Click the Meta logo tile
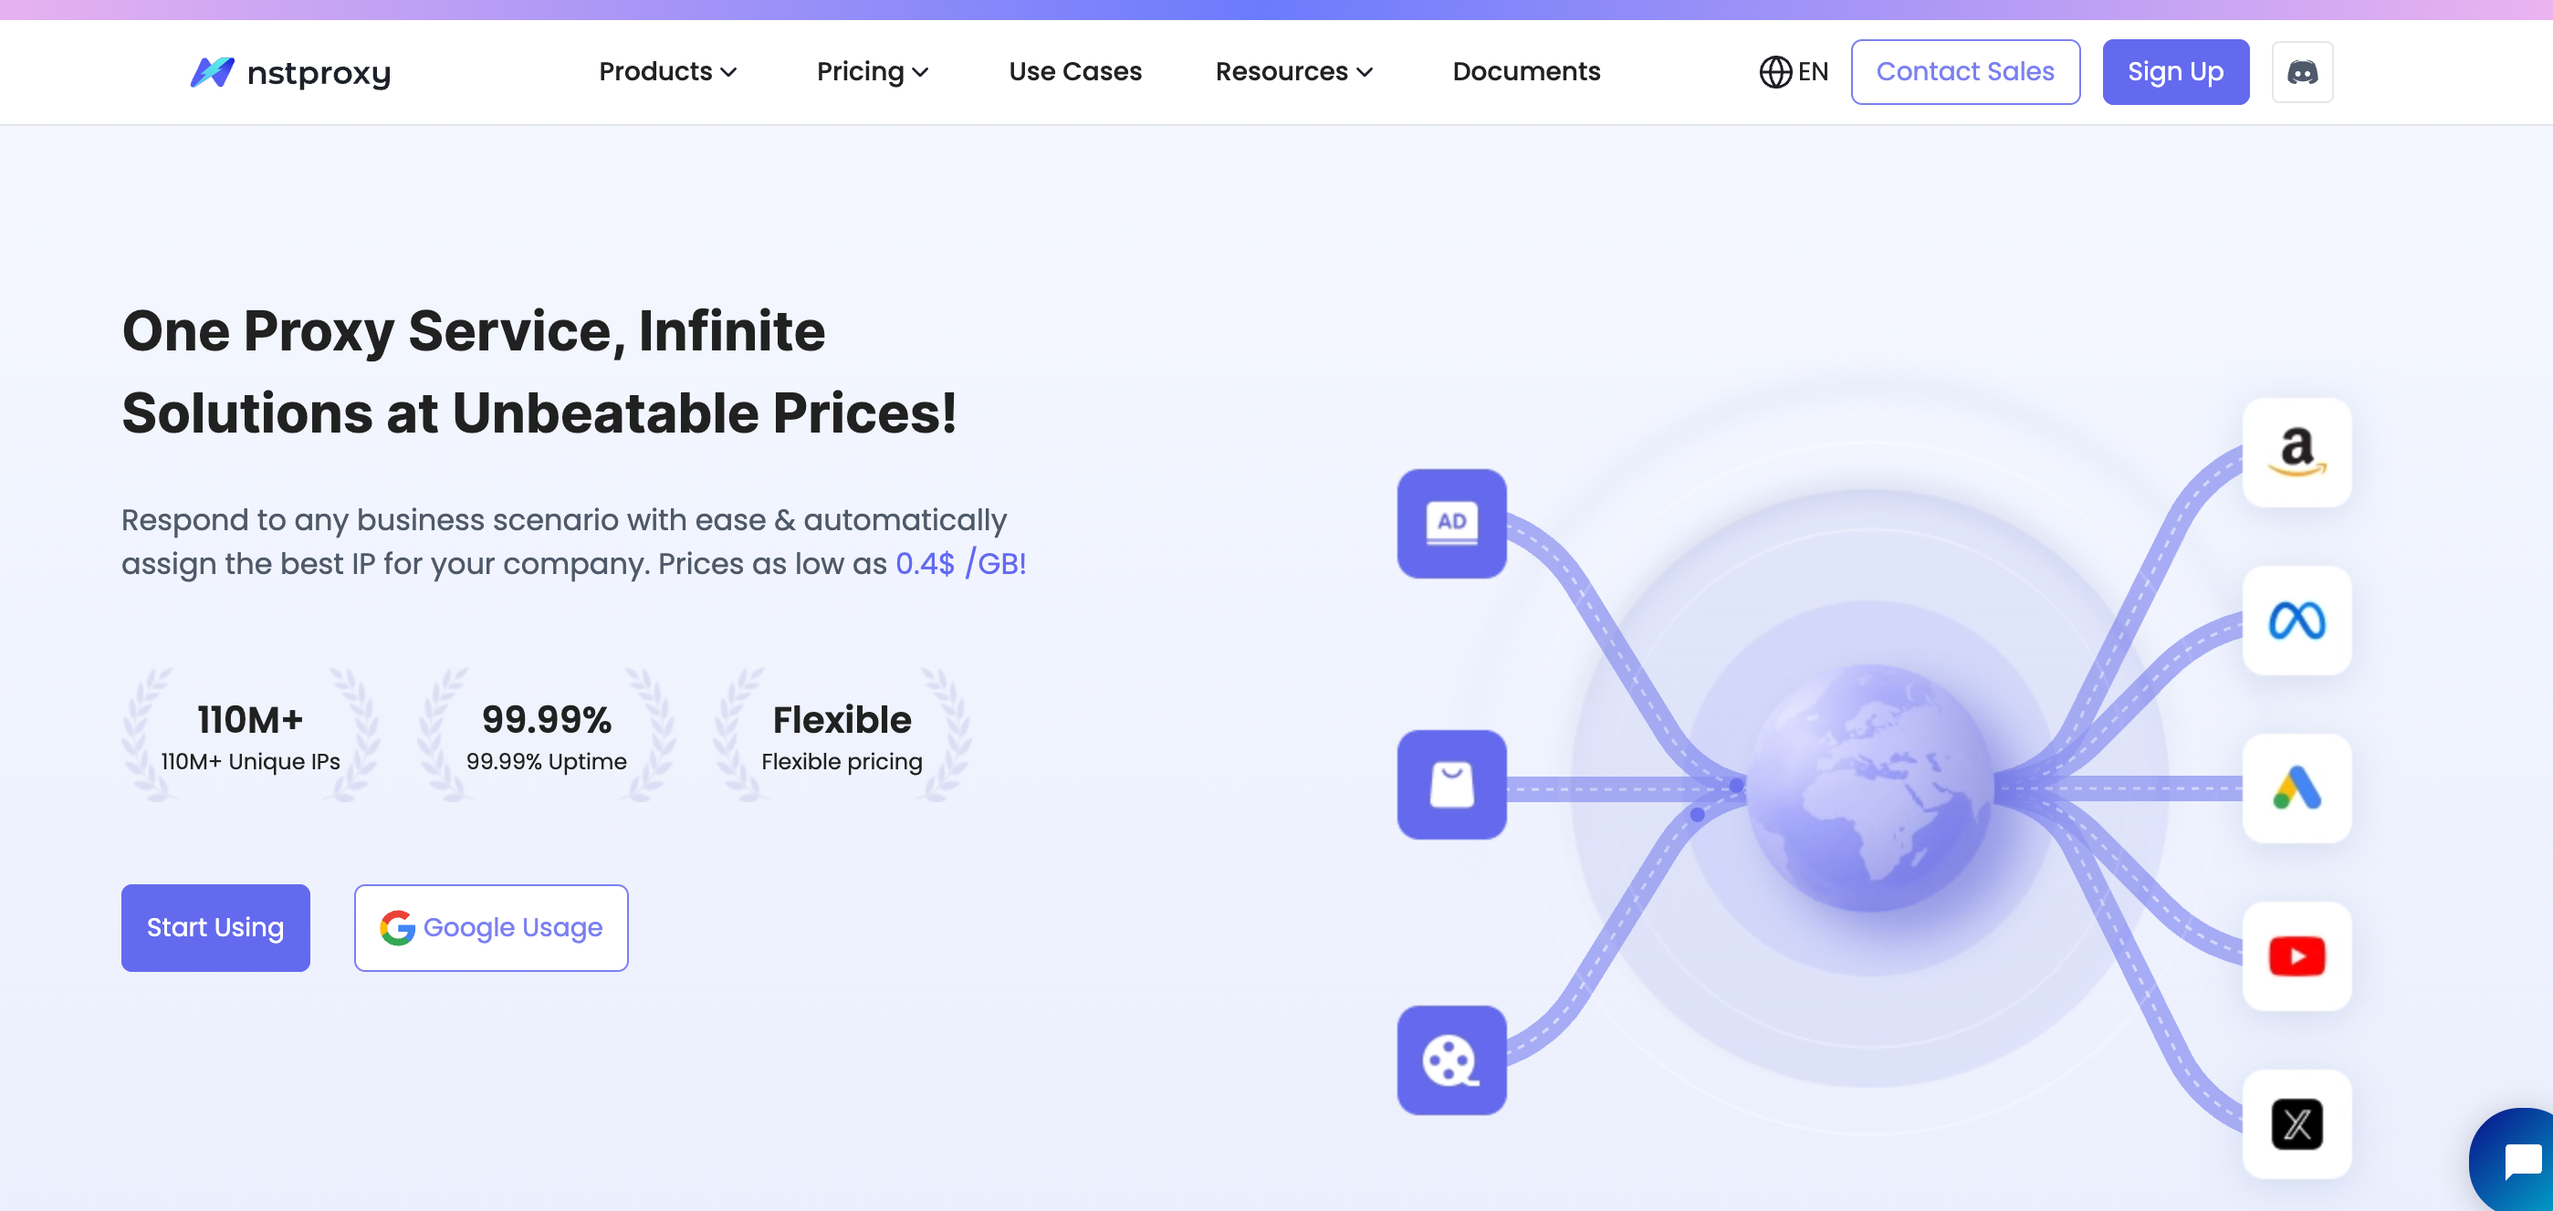Viewport: 2553px width, 1211px height. [x=2297, y=621]
